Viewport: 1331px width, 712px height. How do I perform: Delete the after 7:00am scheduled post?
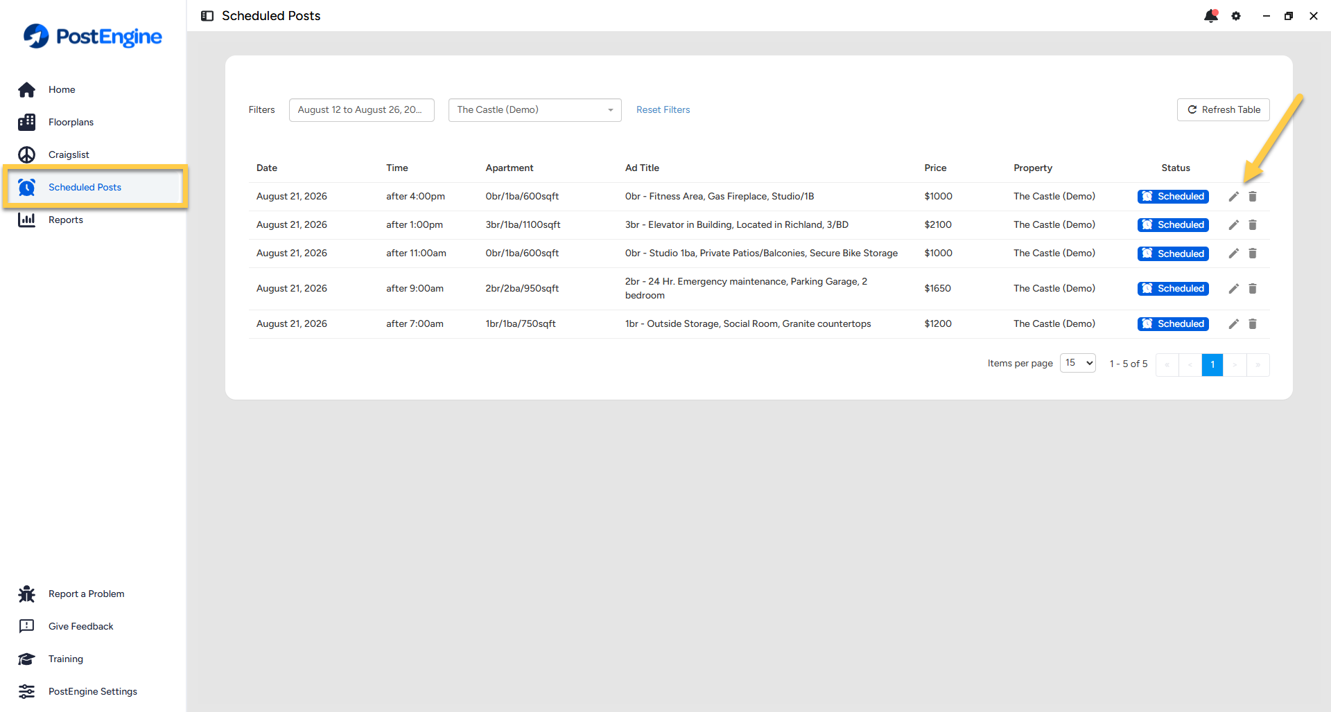point(1253,324)
